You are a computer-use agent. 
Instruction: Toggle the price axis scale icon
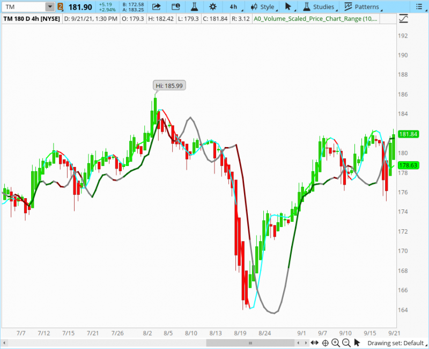click(x=404, y=18)
